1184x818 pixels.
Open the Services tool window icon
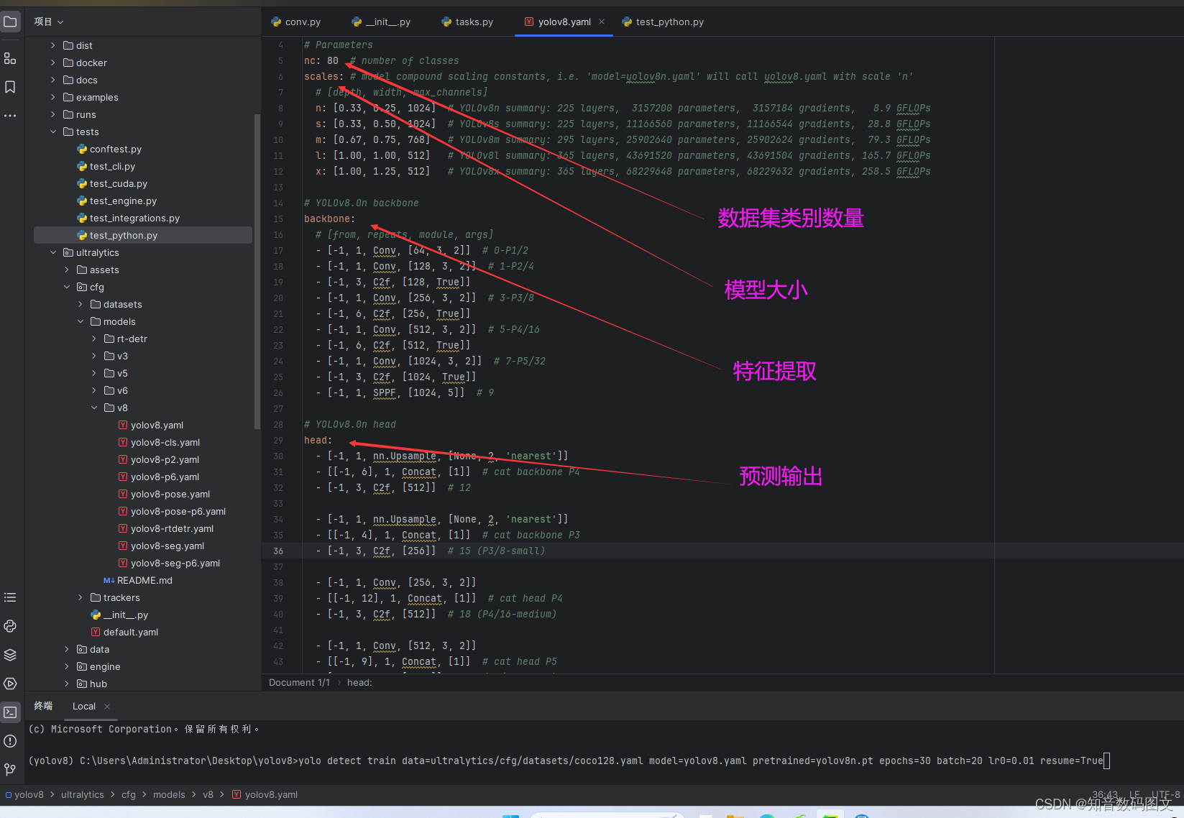tap(10, 684)
